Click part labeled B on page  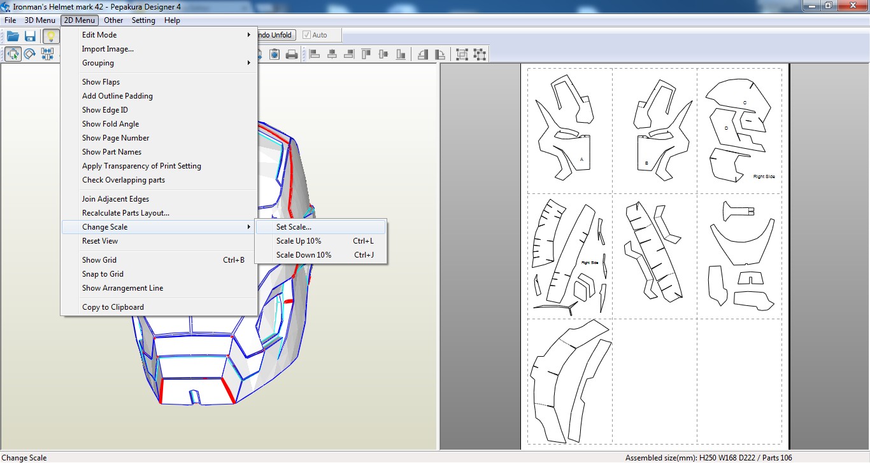(x=646, y=163)
